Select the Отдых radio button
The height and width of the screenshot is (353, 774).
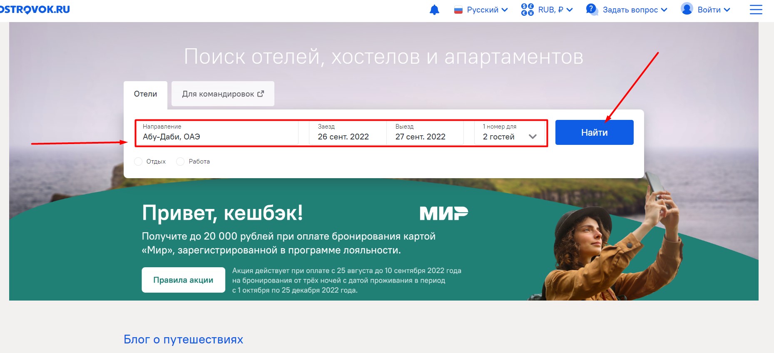(x=138, y=162)
